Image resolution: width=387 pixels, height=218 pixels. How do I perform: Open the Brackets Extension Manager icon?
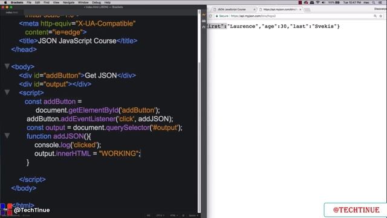click(x=204, y=21)
